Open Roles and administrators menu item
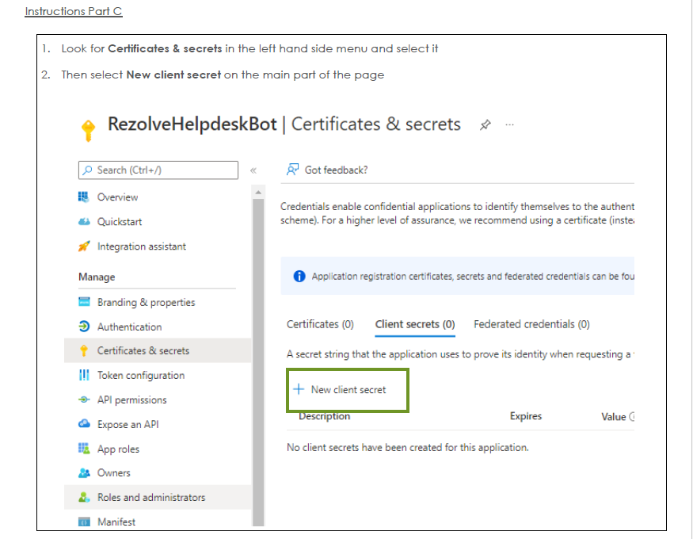Image resolution: width=693 pixels, height=539 pixels. (x=158, y=498)
